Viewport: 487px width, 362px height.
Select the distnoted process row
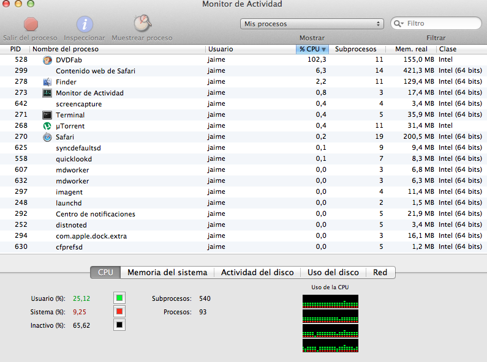(x=244, y=224)
